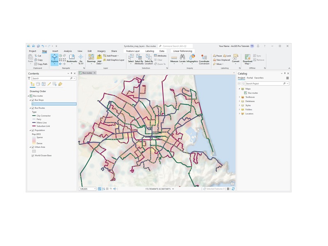
Task: Open the Bookmarks tool
Action: tap(72, 59)
